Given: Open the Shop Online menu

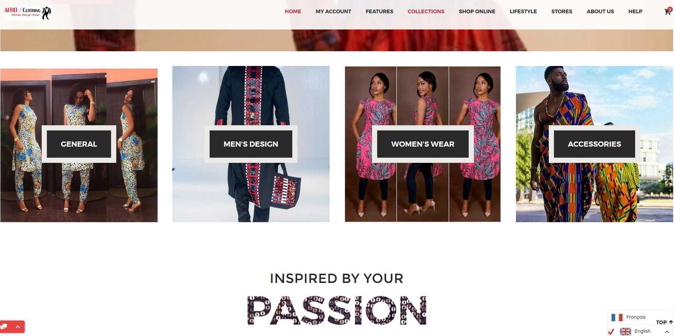Looking at the screenshot, I should coord(477,11).
